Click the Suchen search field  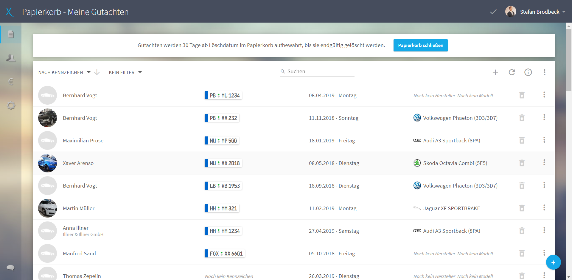[317, 71]
